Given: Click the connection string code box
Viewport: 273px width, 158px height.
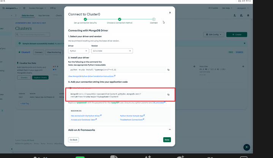Looking at the screenshot, I should (117, 95).
